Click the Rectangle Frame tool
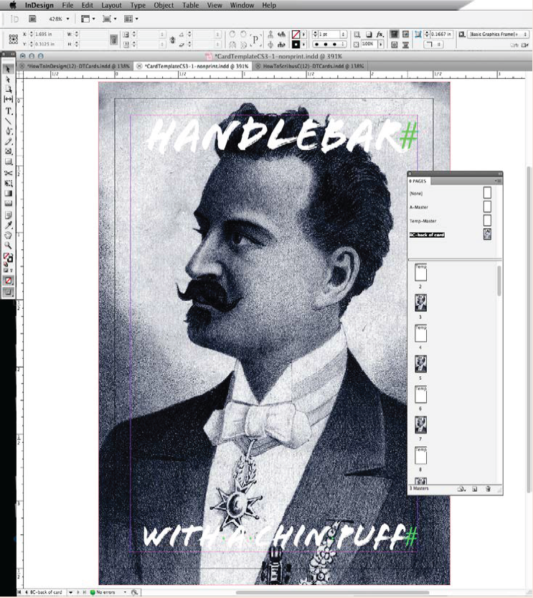 click(x=9, y=152)
